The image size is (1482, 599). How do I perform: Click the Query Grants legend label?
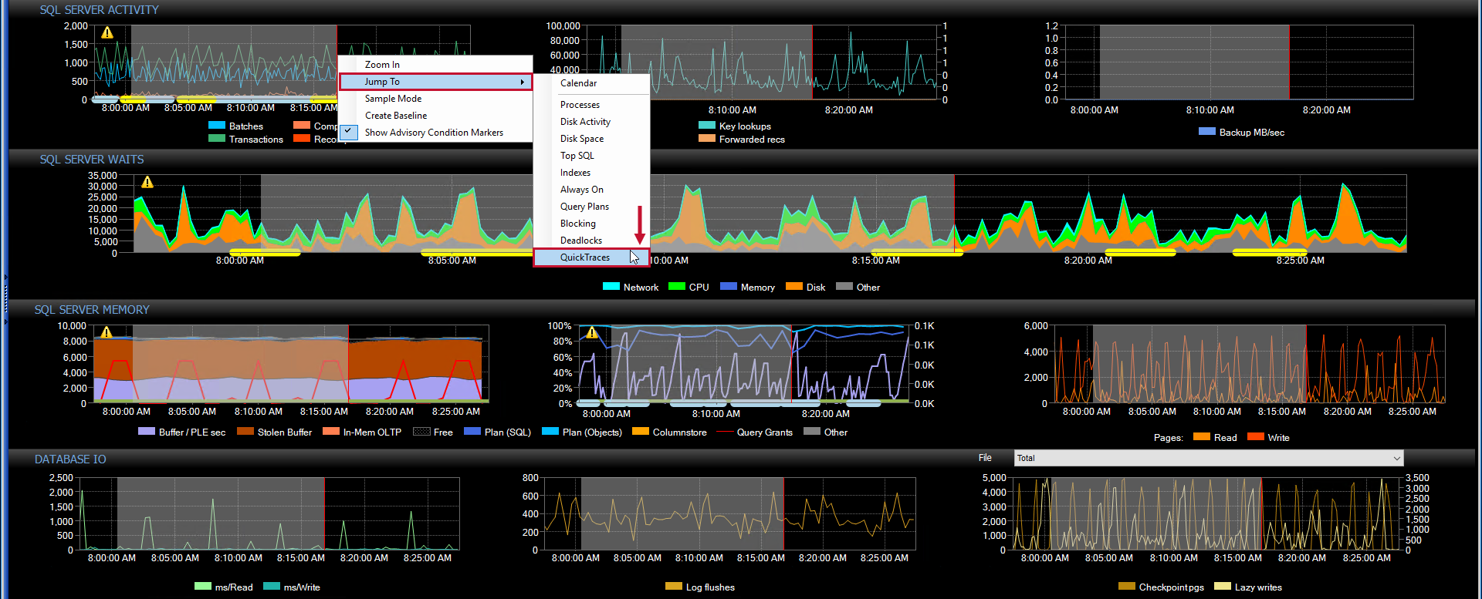click(765, 432)
